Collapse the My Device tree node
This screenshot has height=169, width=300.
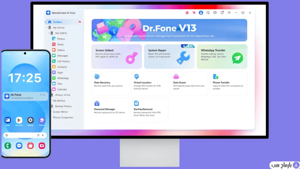click(x=47, y=28)
